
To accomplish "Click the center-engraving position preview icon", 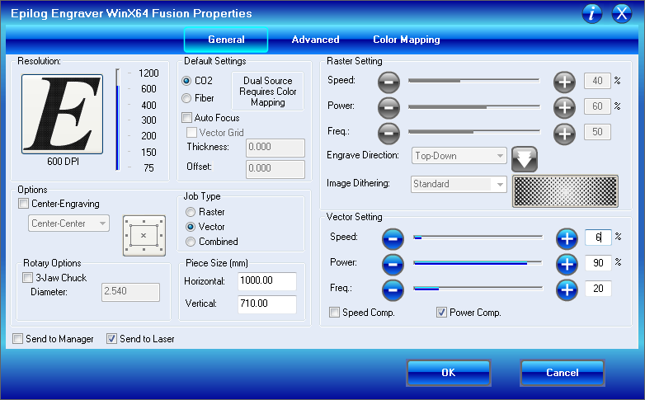I will point(144,235).
